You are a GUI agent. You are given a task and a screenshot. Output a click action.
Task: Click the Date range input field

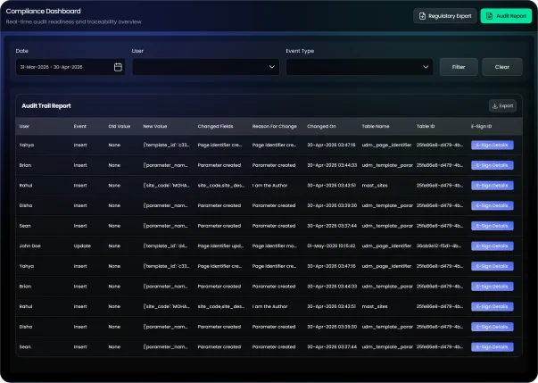pos(70,67)
